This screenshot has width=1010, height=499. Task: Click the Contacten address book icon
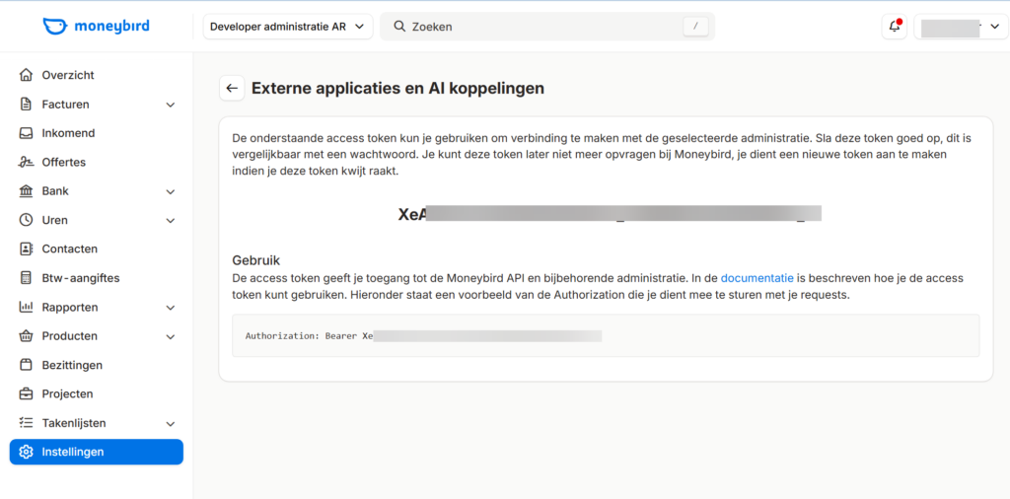26,249
